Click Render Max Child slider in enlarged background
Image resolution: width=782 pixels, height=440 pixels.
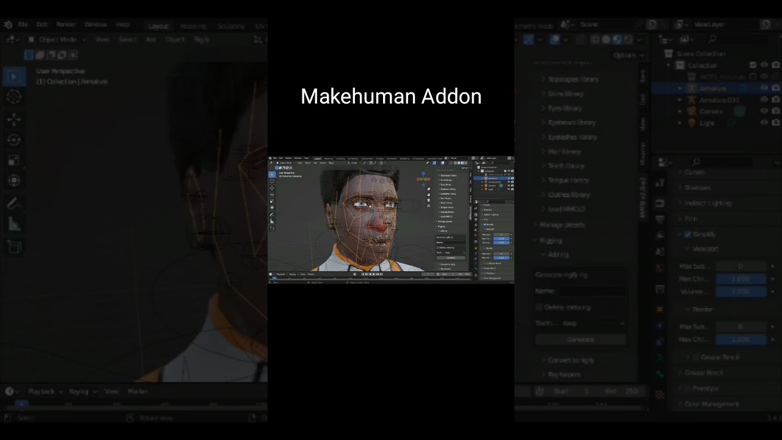pyautogui.click(x=741, y=339)
